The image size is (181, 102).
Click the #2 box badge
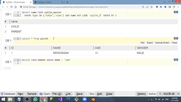tap(176, 38)
